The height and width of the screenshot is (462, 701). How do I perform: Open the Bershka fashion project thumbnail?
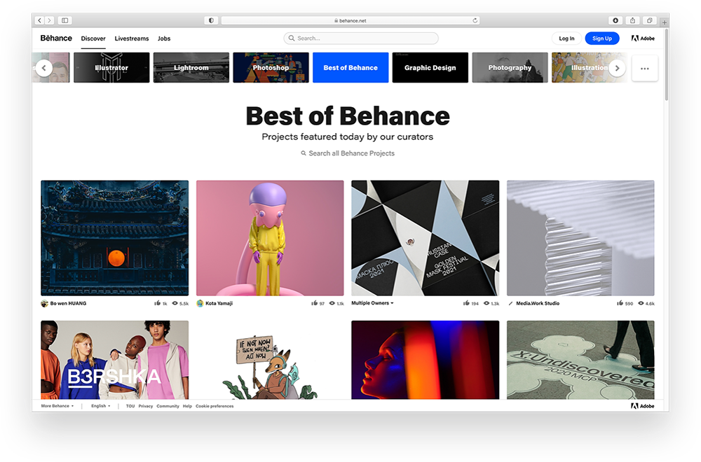point(114,360)
